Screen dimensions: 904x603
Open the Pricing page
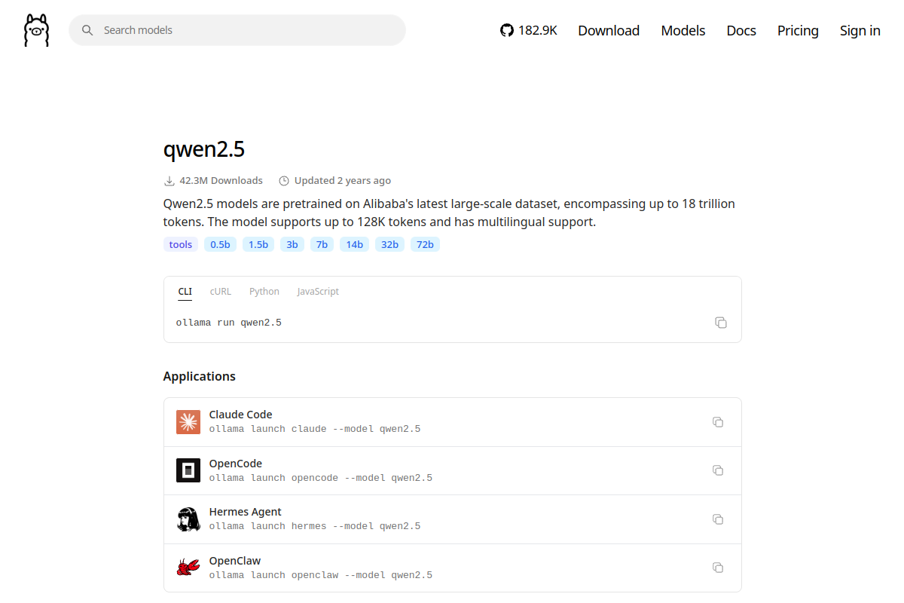[798, 30]
